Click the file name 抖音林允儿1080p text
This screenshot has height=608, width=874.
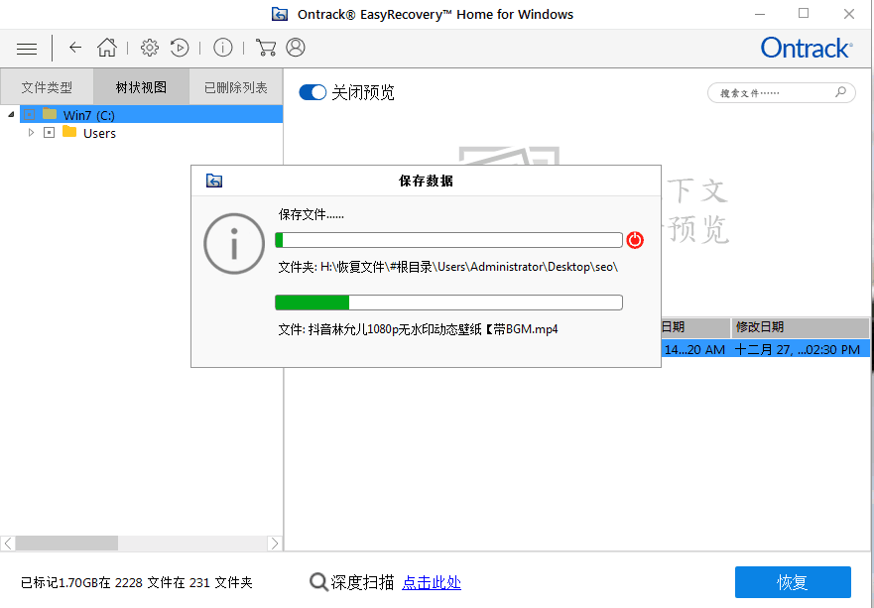(418, 329)
